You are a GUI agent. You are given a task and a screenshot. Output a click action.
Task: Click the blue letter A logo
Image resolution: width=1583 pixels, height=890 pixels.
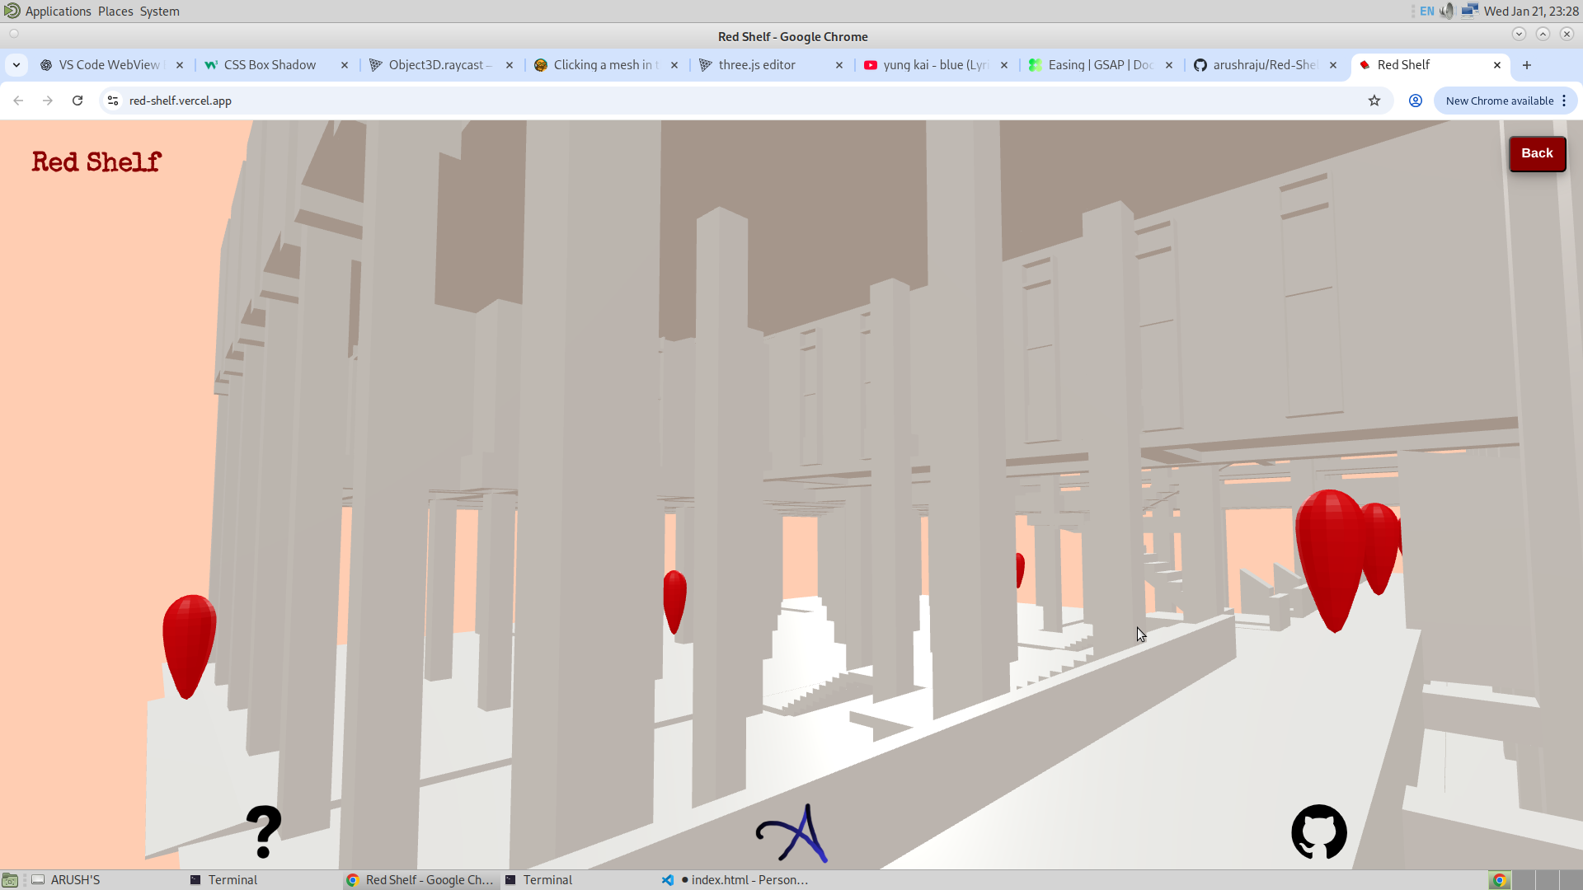coord(792,834)
